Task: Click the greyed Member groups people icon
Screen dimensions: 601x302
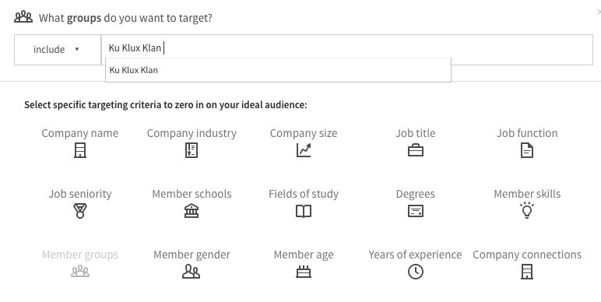Action: [80, 272]
